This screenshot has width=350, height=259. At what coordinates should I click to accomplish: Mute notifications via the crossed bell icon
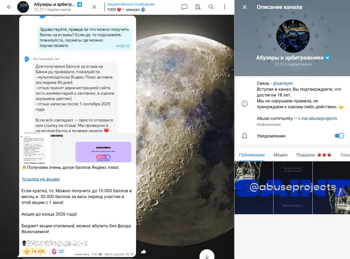pyautogui.click(x=198, y=7)
